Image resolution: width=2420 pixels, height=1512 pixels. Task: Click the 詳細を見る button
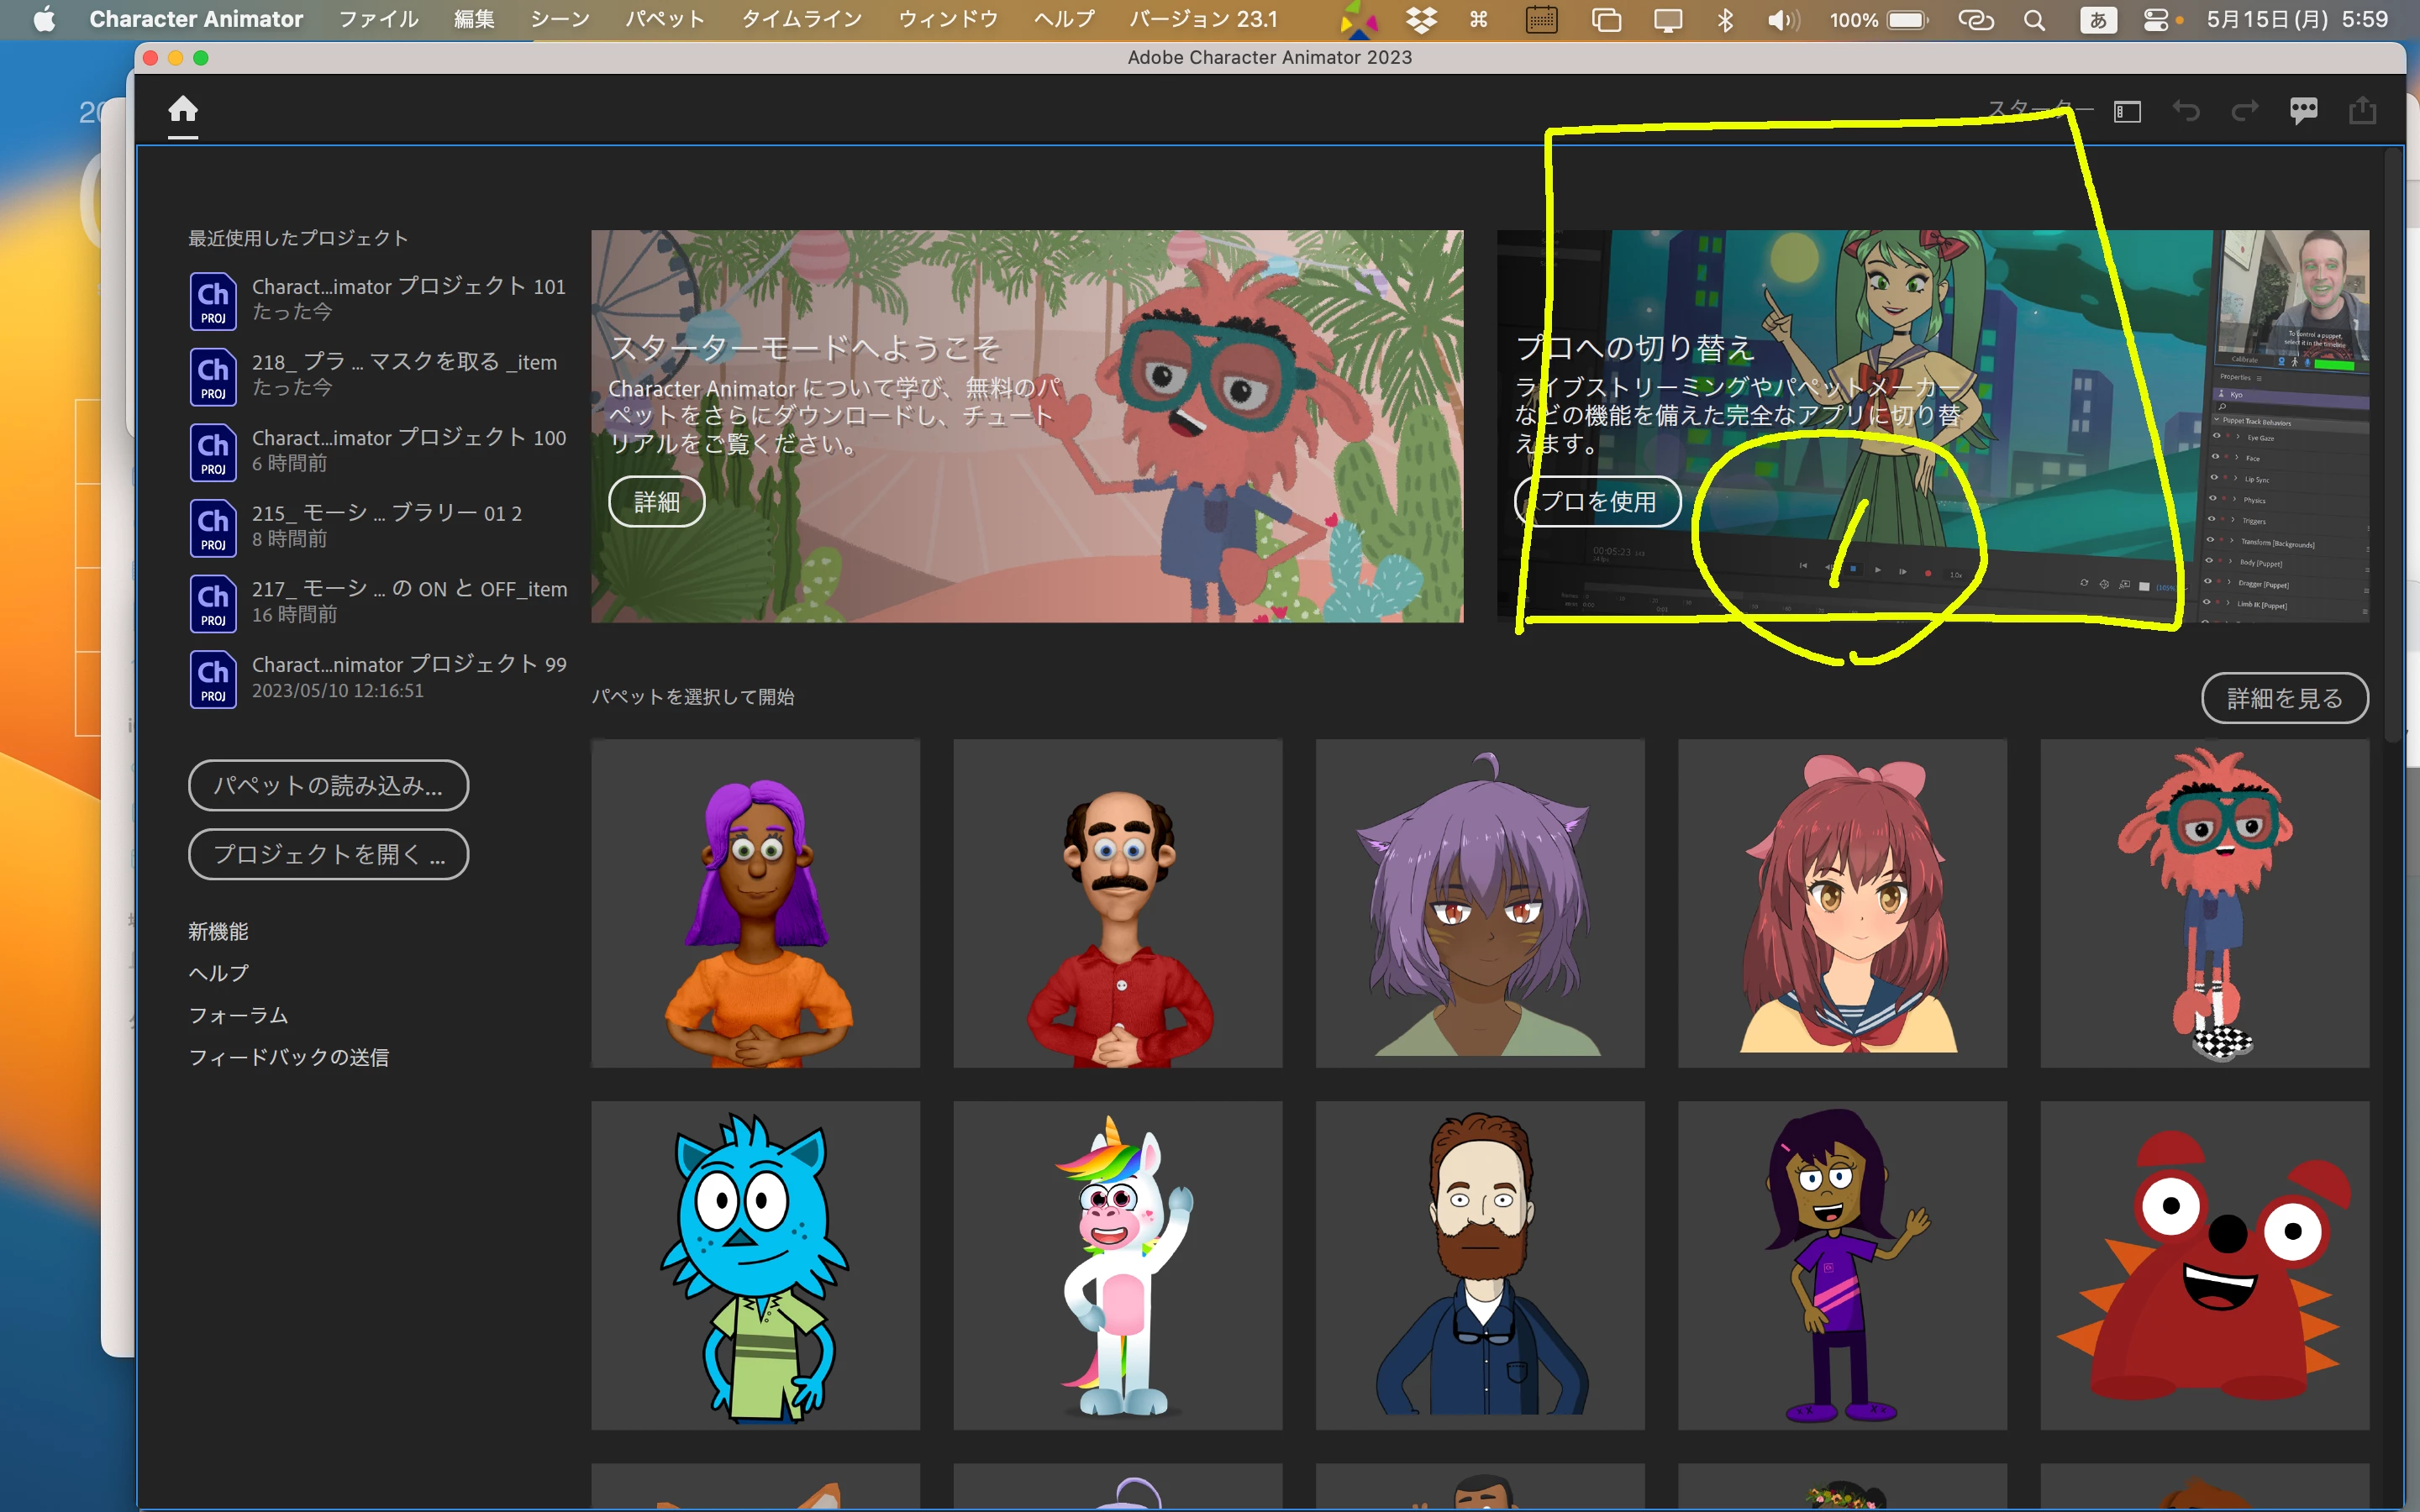[x=2284, y=698]
